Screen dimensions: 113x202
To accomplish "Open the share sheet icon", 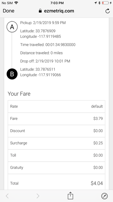I will (x=70, y=195).
